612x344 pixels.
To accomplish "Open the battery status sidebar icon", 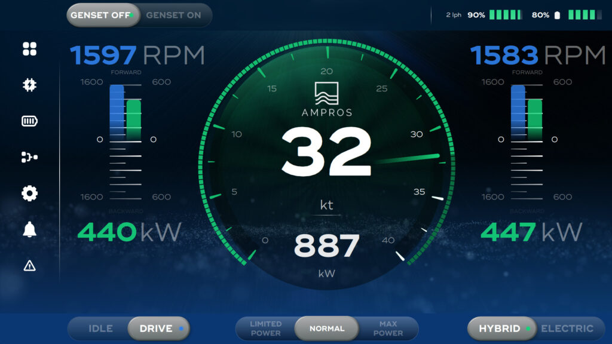I will pyautogui.click(x=30, y=121).
